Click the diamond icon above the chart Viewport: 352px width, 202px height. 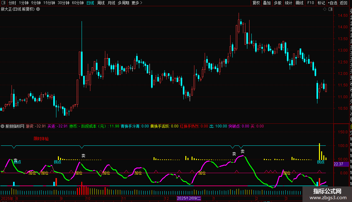325,9
